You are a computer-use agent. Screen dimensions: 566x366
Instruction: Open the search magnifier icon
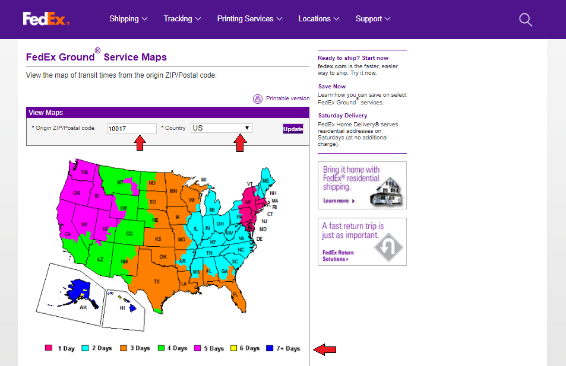click(x=526, y=20)
